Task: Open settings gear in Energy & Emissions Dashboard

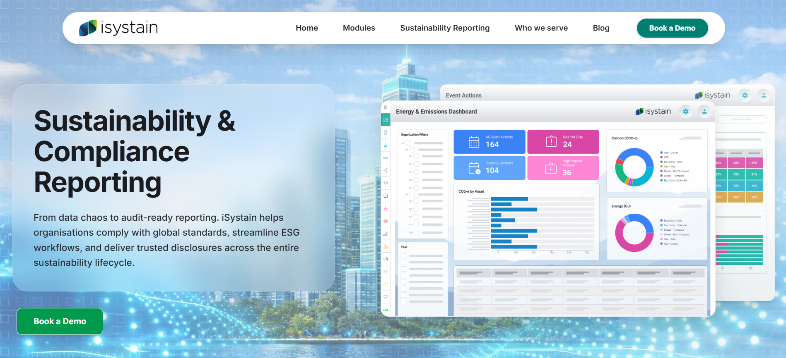Action: point(686,111)
